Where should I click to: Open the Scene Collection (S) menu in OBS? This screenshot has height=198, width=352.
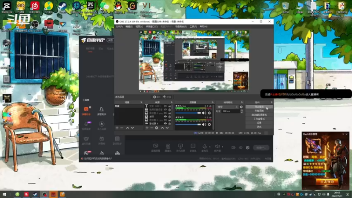click(x=181, y=26)
